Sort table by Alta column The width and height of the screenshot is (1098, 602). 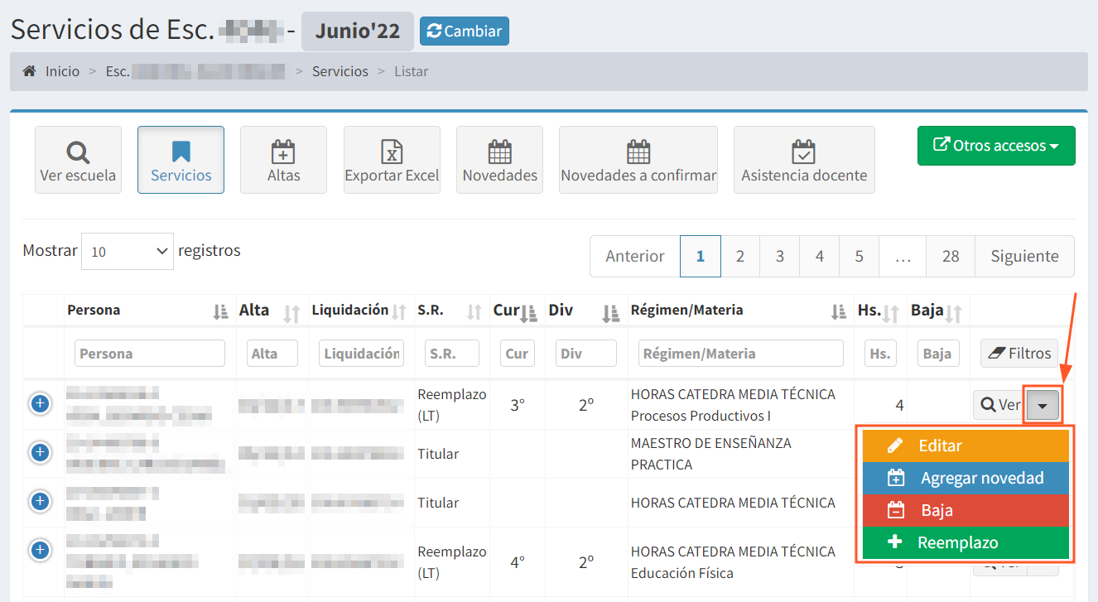point(272,311)
